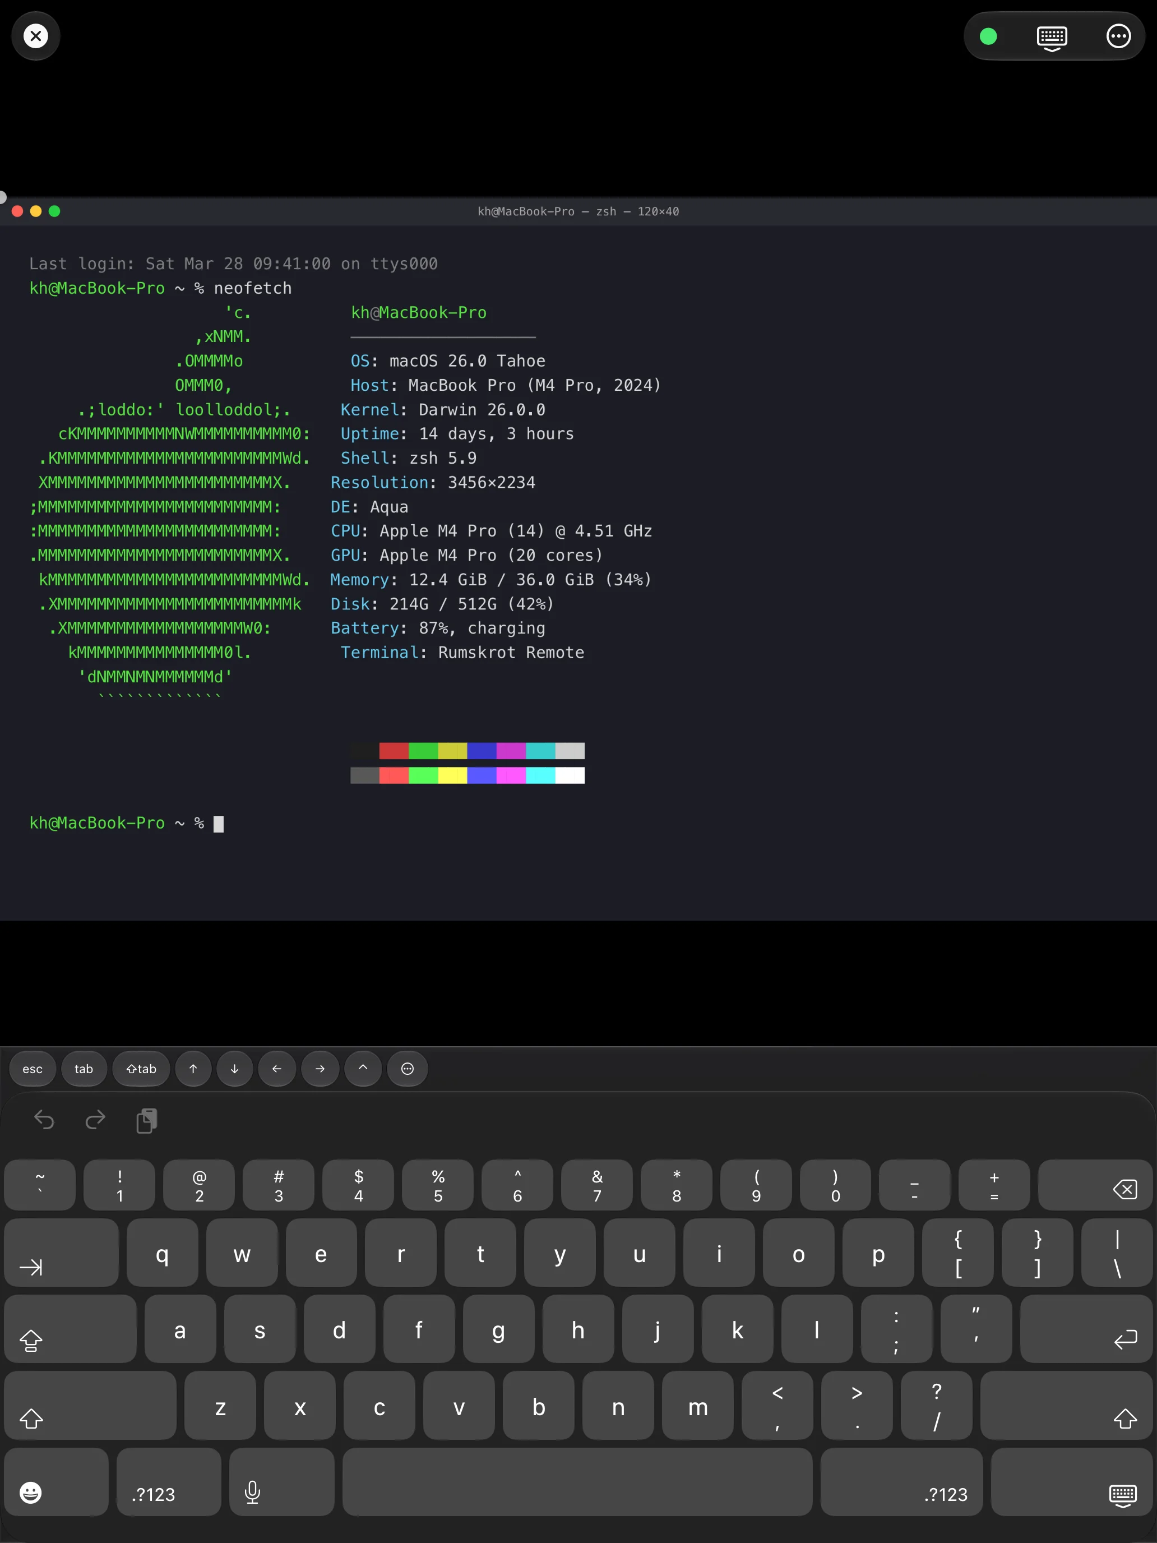Toggle the right shift key
The image size is (1157, 1543).
point(1066,1405)
